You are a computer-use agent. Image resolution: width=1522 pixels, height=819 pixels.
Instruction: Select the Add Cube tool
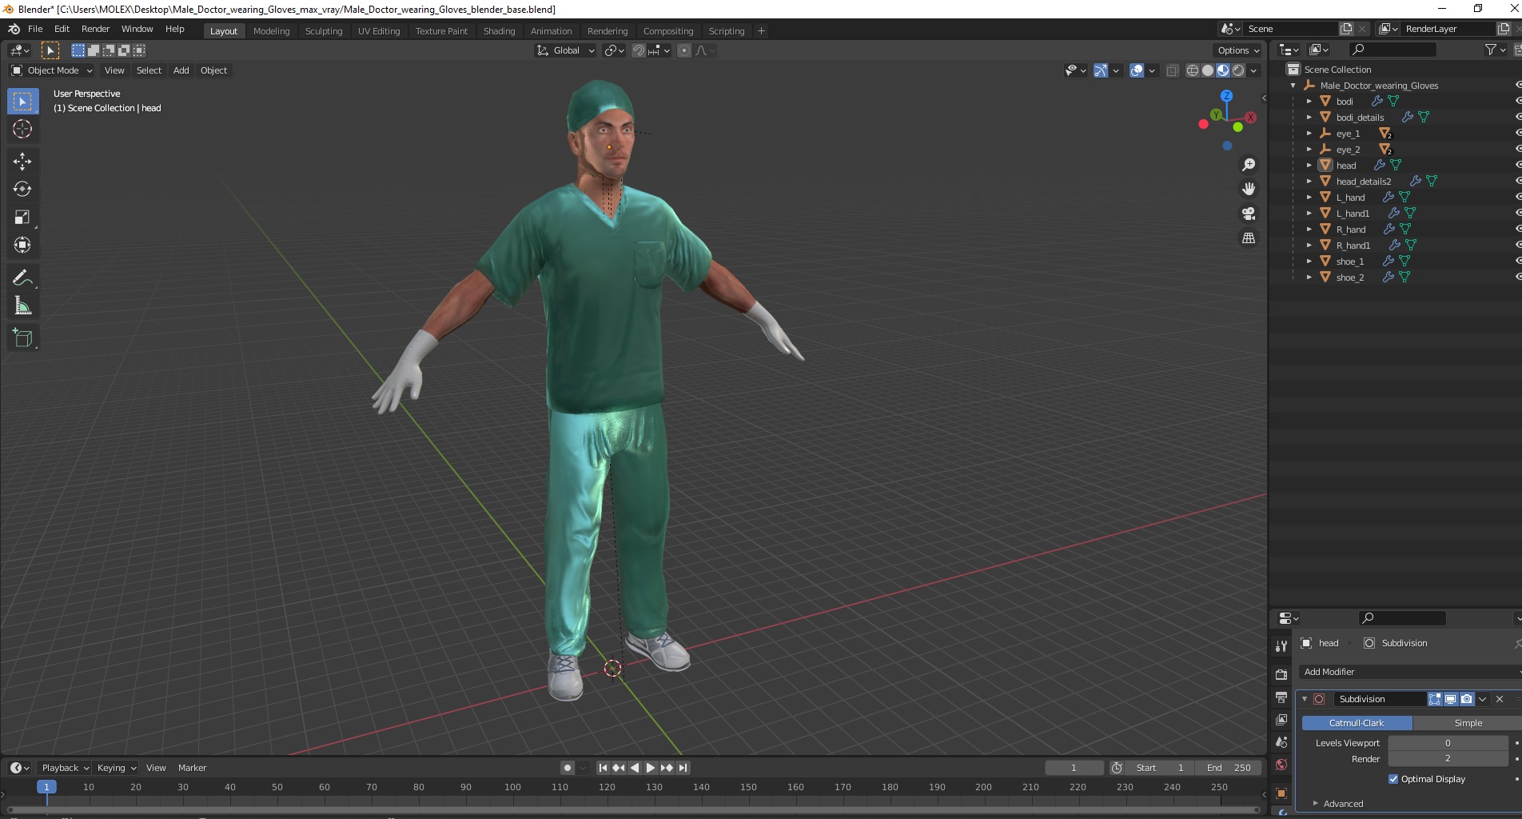(22, 338)
